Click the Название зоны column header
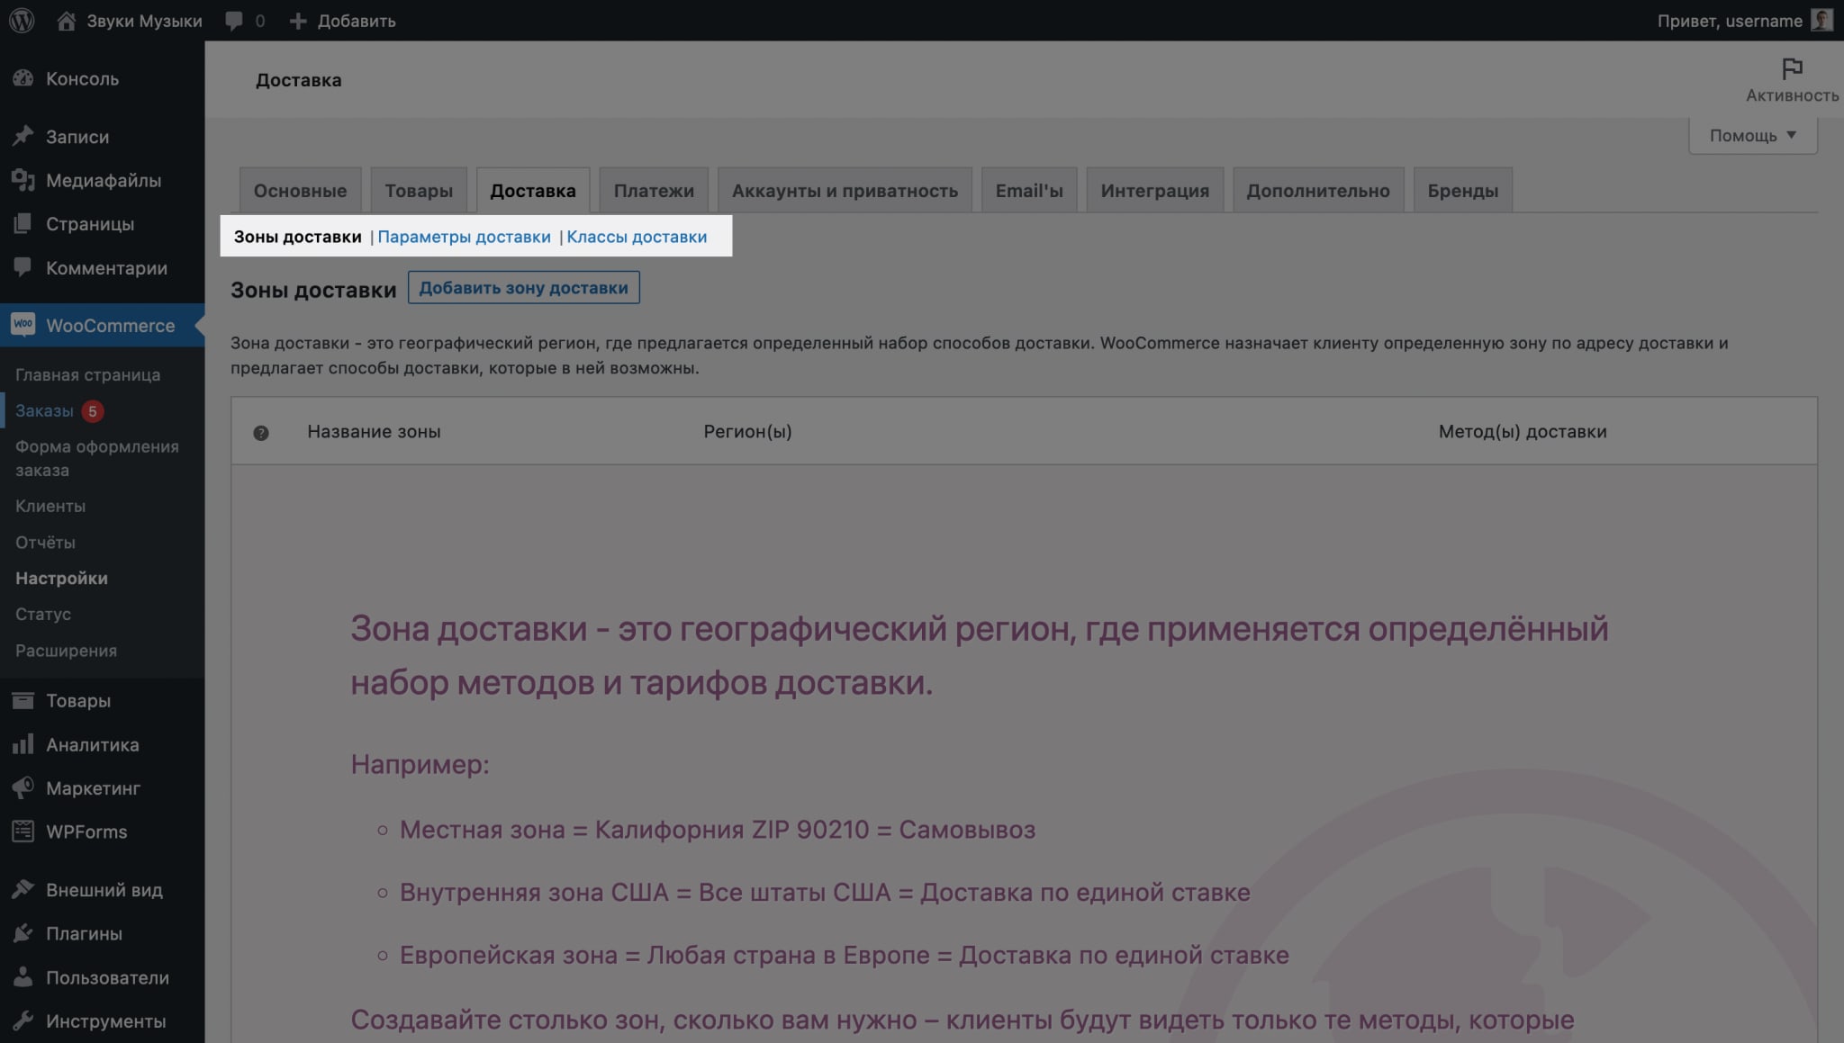 374,431
